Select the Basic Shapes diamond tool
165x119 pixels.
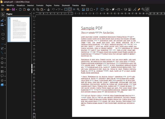click(2, 58)
